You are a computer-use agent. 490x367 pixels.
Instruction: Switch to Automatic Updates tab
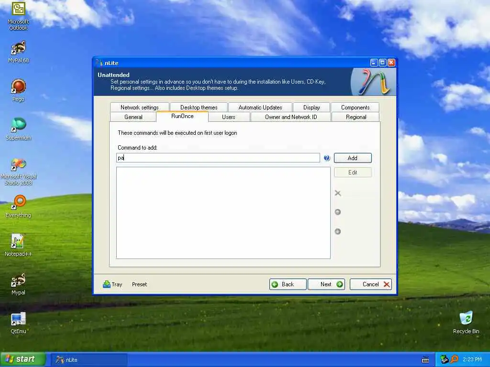(x=260, y=108)
